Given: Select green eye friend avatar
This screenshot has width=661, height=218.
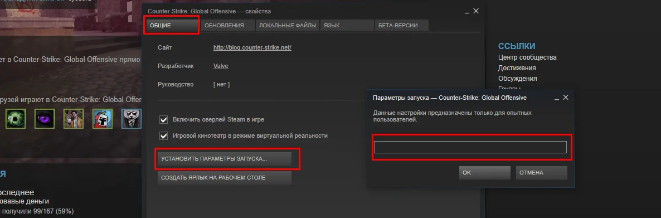Looking at the screenshot, I should coord(16,119).
